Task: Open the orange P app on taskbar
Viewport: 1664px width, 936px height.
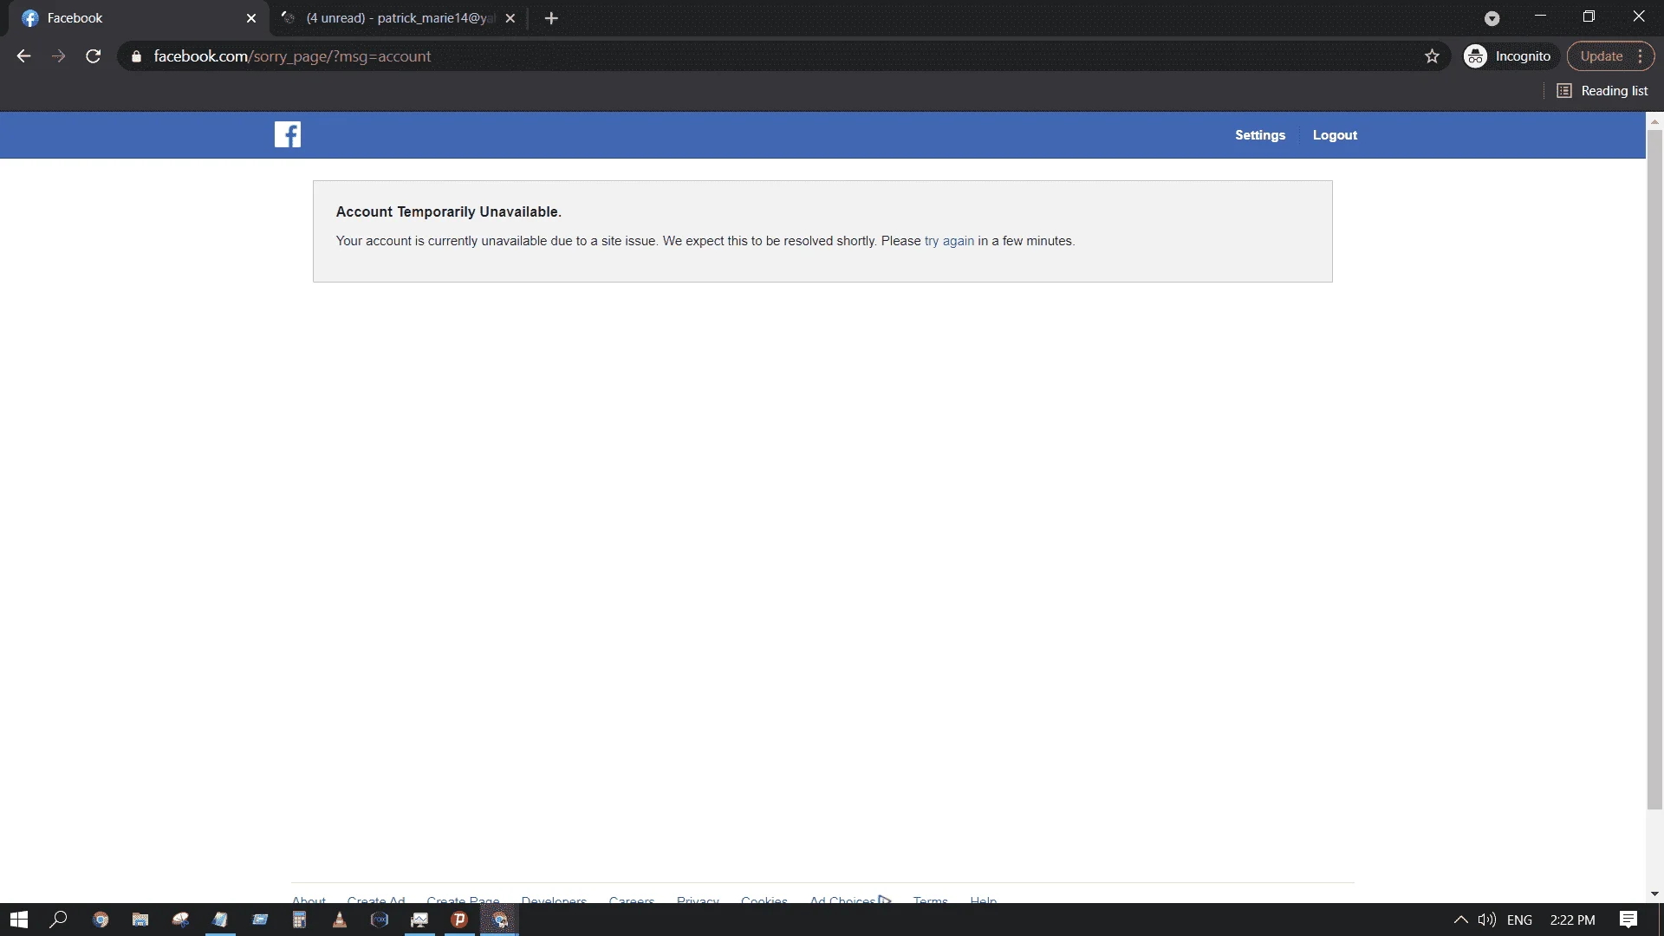Action: click(459, 920)
